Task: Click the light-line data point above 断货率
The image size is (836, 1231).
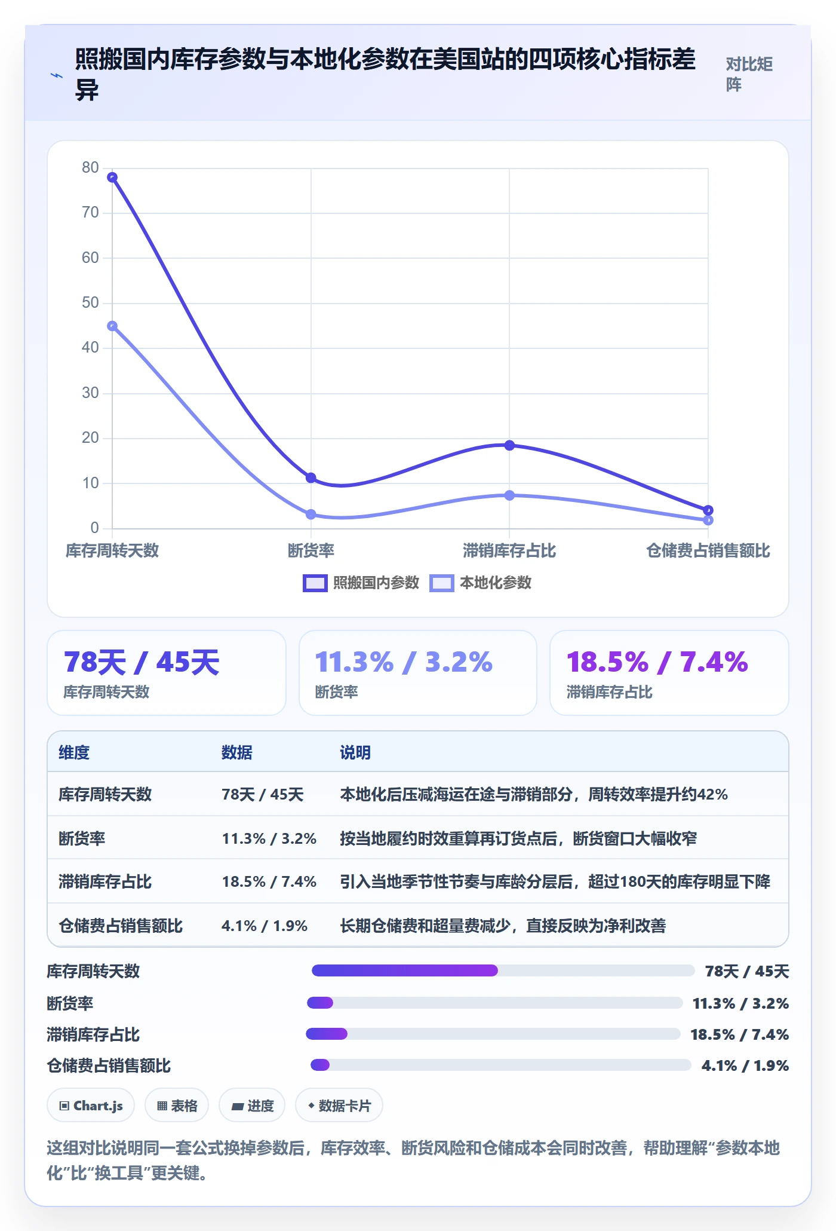Action: tap(311, 515)
